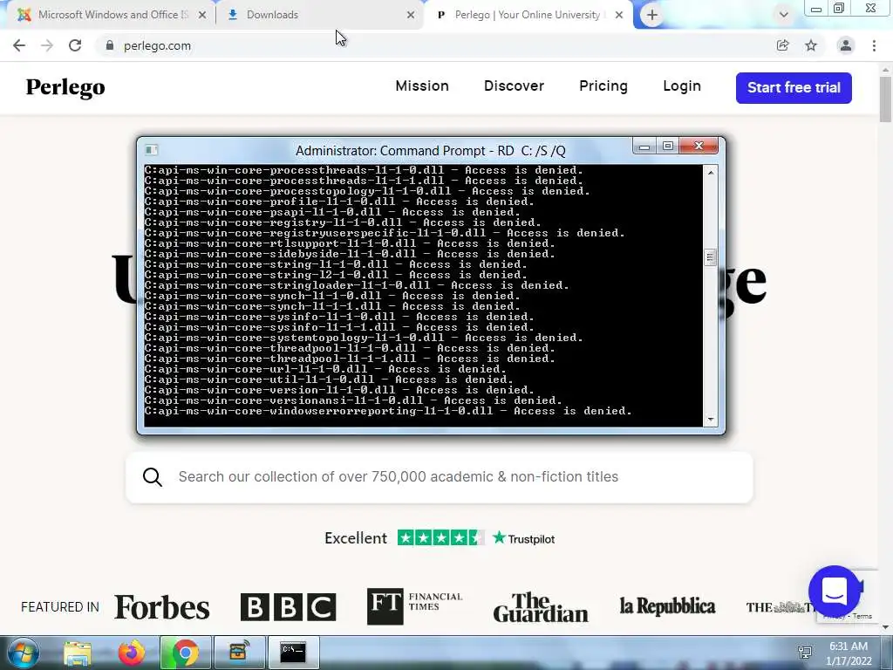Viewport: 893px width, 670px height.
Task: Open Windows Explorer from taskbar
Action: [x=78, y=653]
